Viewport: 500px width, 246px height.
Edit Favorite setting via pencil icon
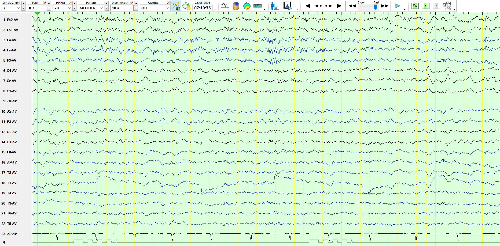pos(168,3)
